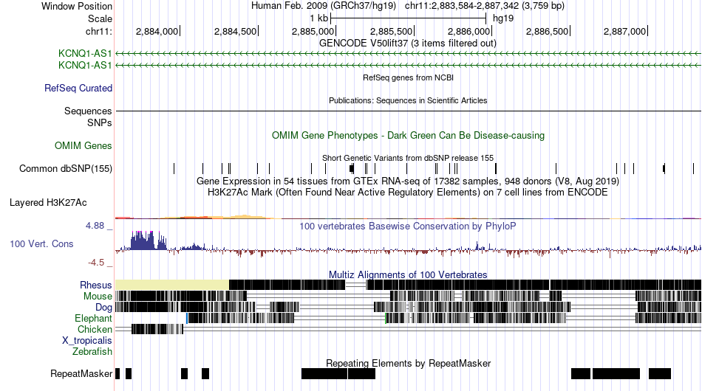Click the yellow Rhesus alignment gap block

[x=172, y=285]
